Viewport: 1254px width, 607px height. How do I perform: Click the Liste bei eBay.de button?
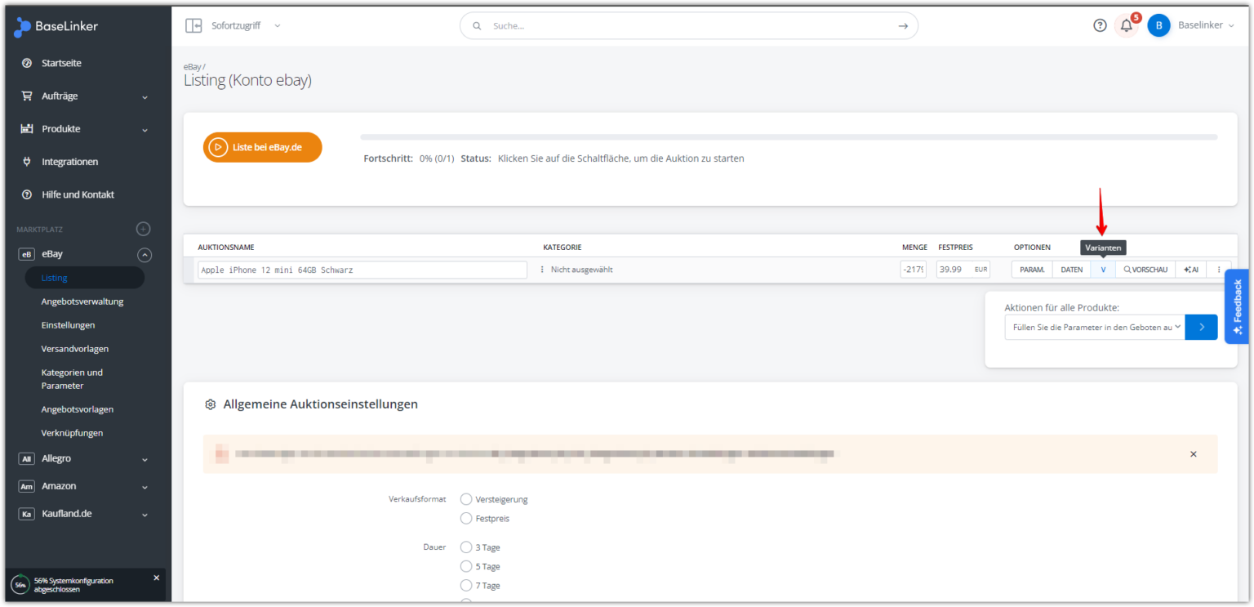[263, 147]
